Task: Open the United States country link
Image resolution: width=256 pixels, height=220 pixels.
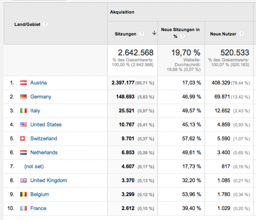Action: point(46,124)
